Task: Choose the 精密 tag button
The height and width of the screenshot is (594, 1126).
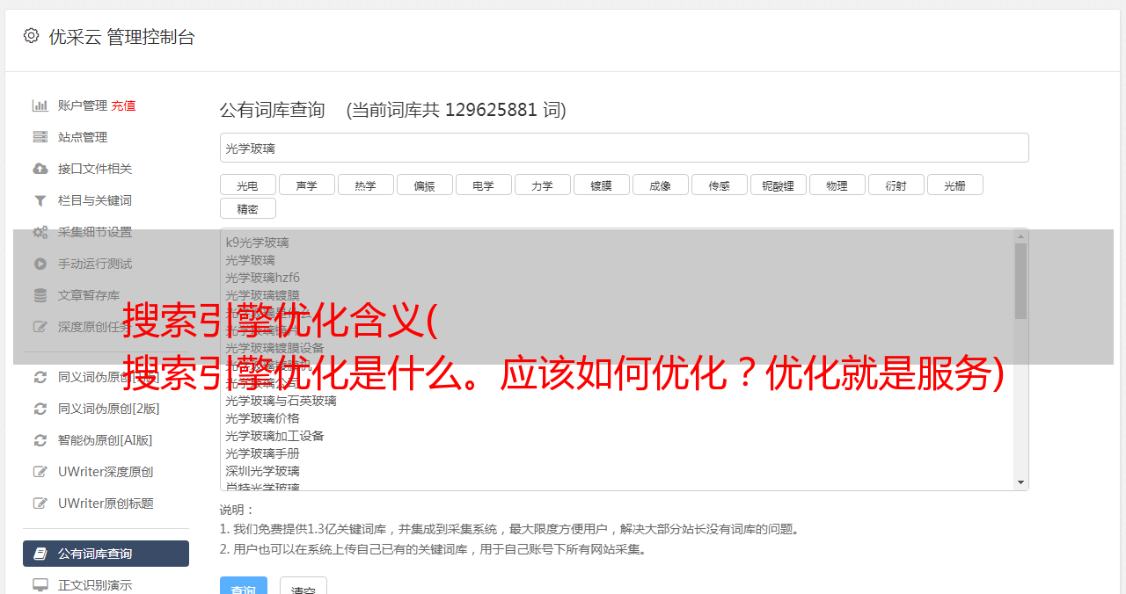Action: tap(247, 208)
